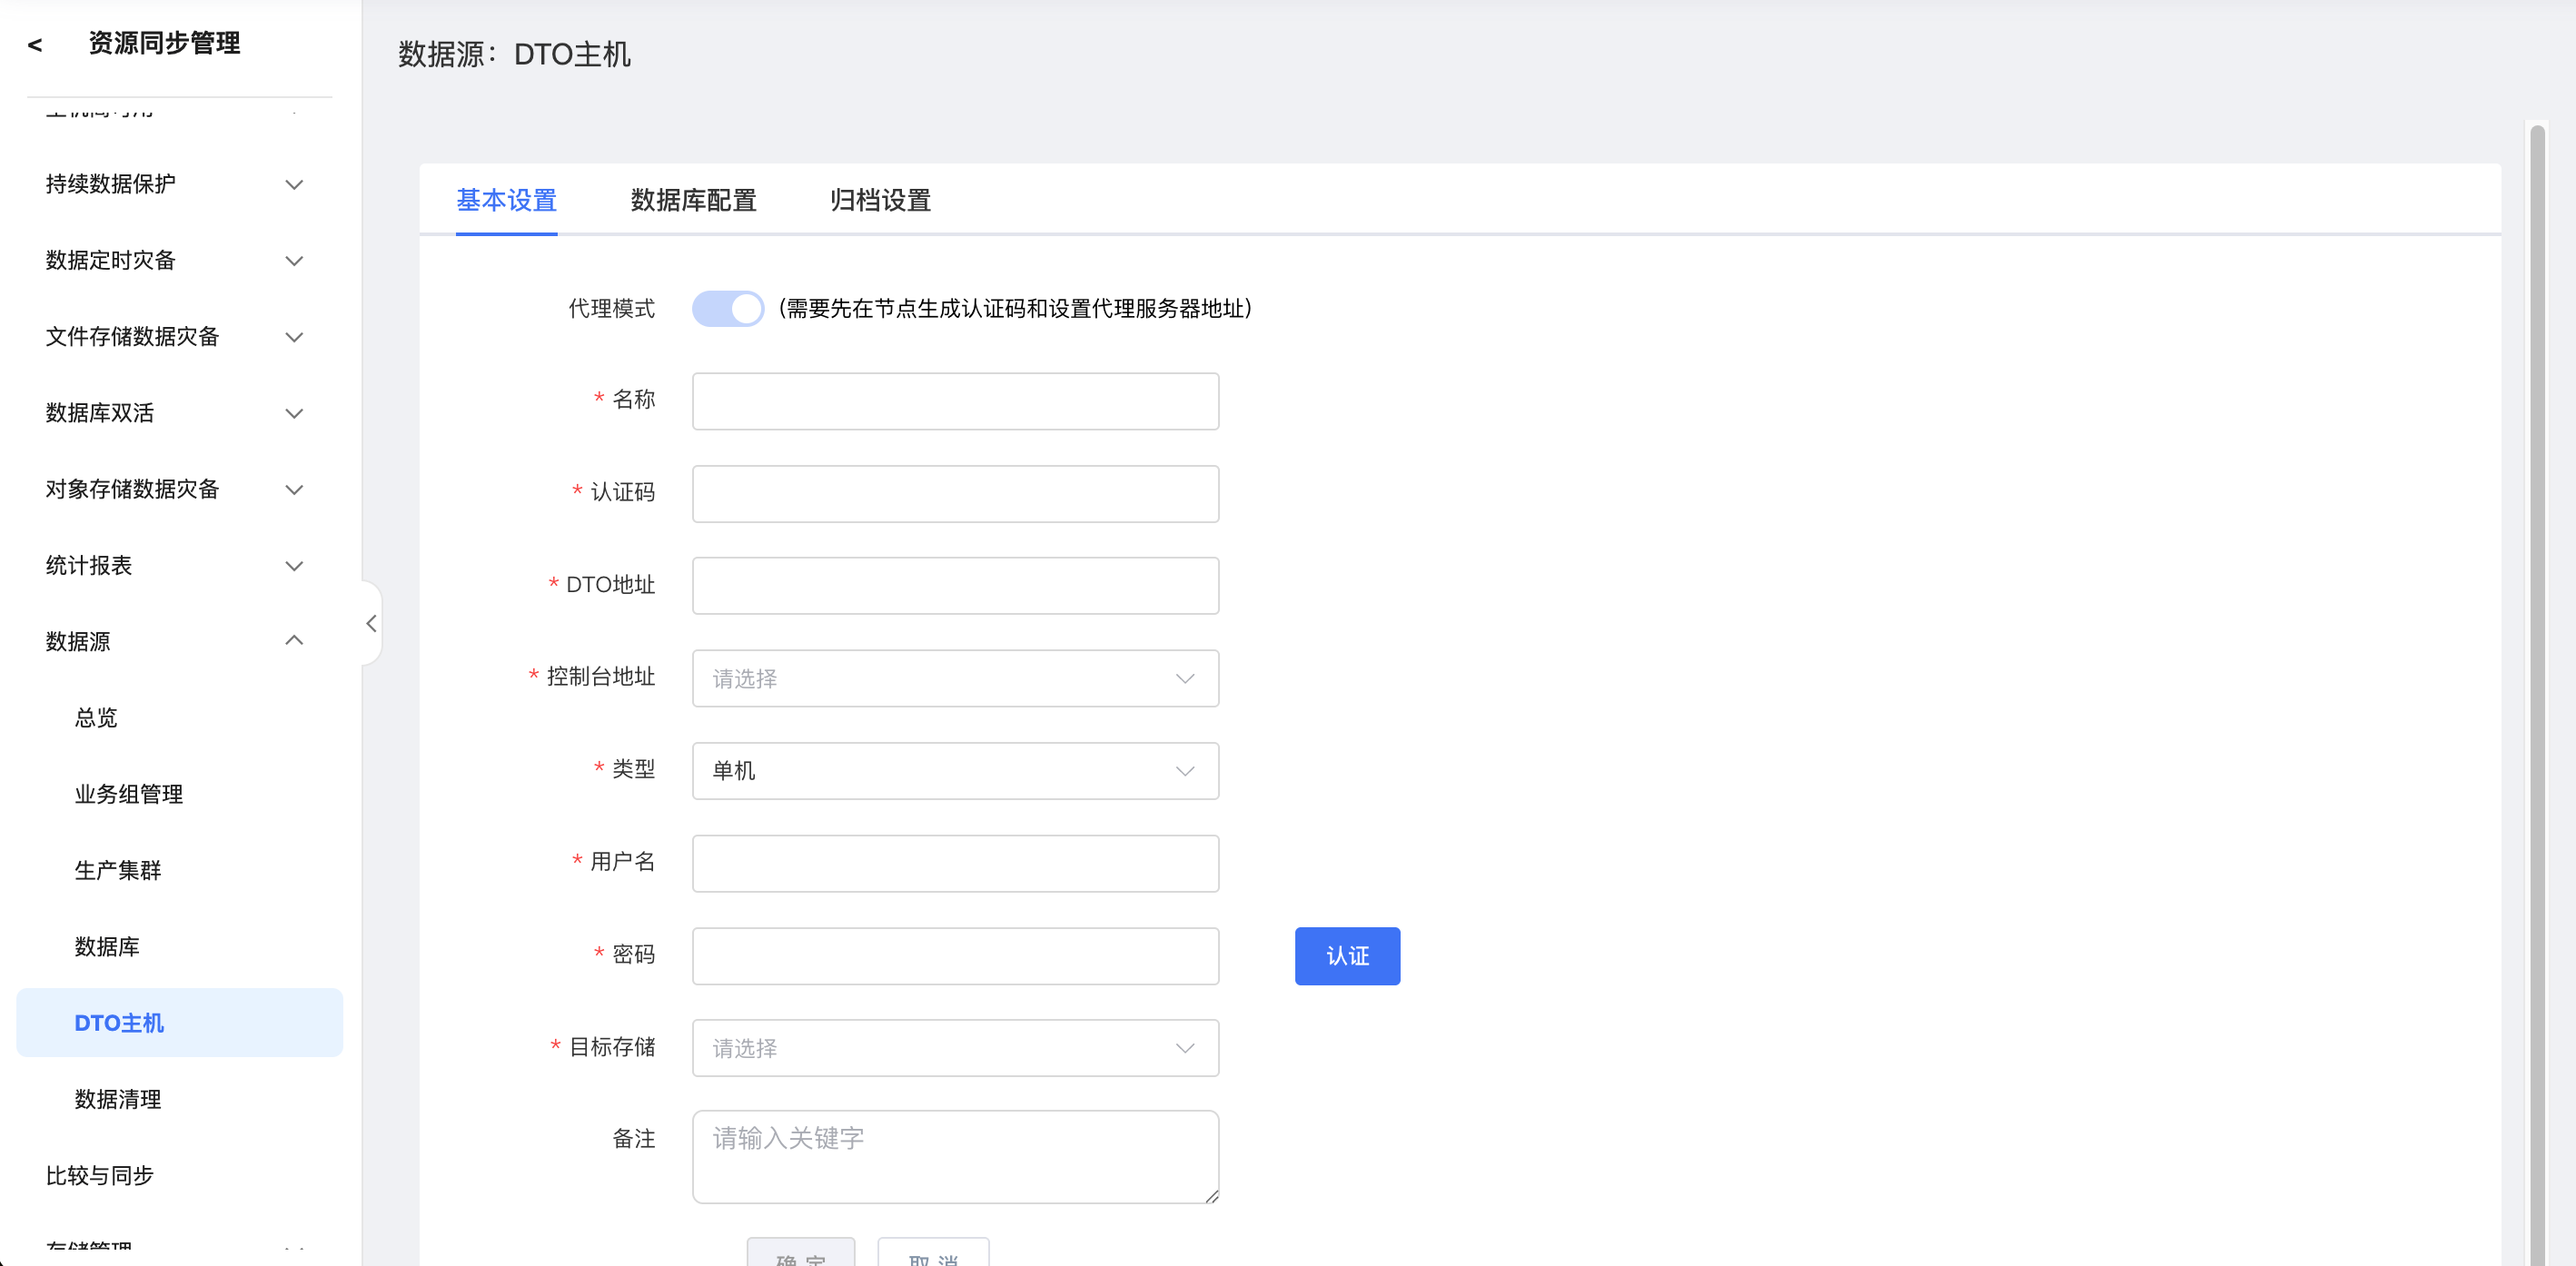The height and width of the screenshot is (1266, 2576).
Task: Open the 控制台地址 dropdown
Action: [x=954, y=678]
